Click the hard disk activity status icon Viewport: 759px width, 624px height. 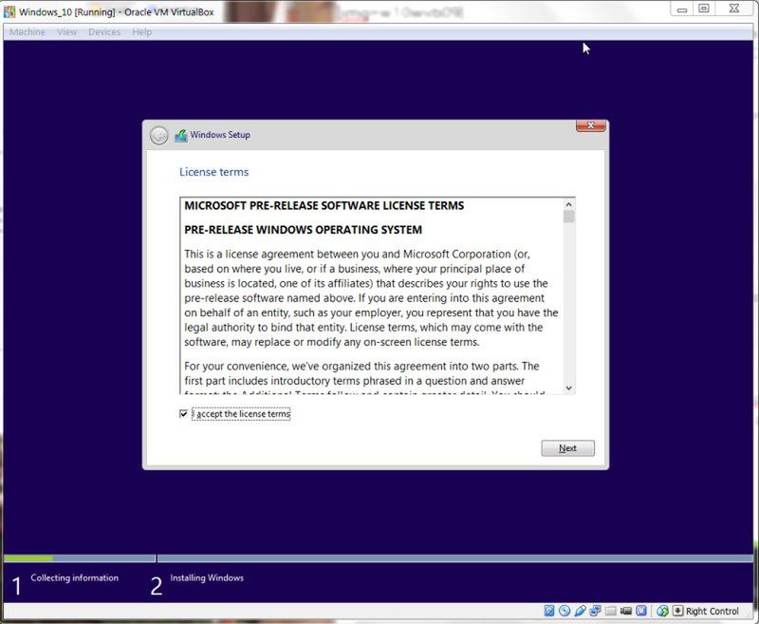549,611
